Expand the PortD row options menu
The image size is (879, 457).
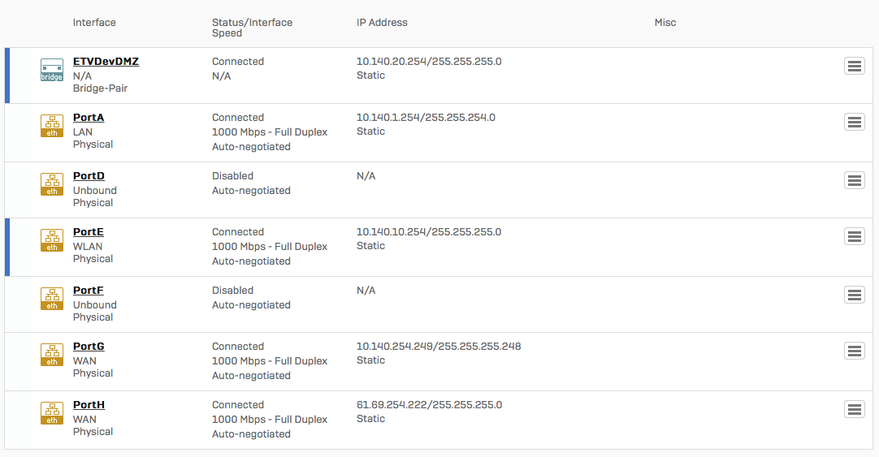(854, 180)
